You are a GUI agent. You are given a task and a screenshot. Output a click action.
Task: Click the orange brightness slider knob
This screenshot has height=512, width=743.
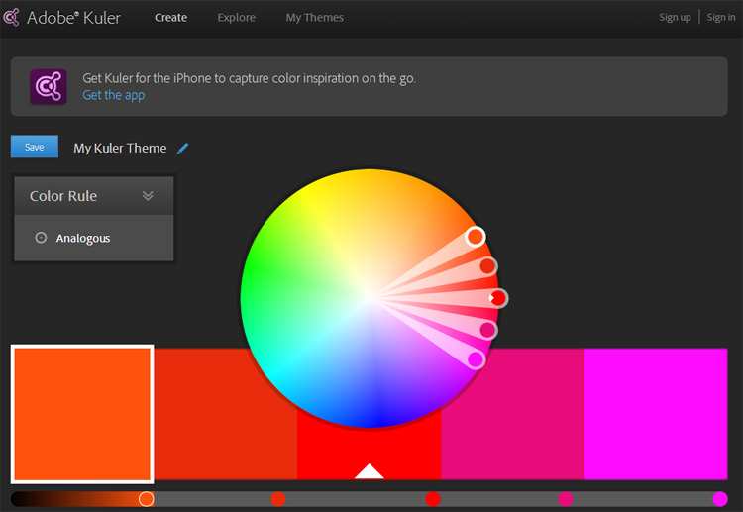pos(146,499)
